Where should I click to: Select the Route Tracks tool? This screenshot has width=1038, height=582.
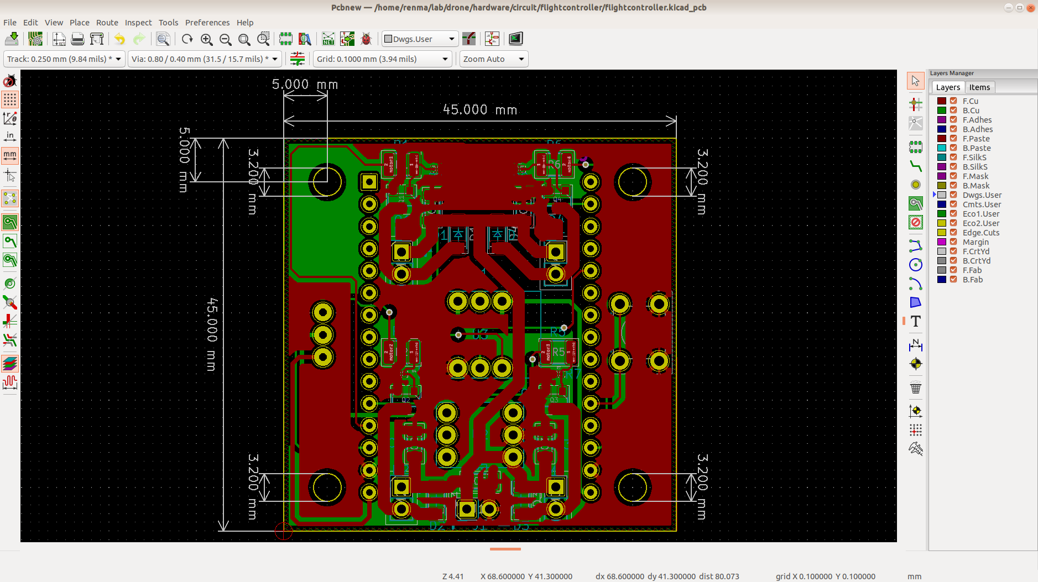(916, 166)
